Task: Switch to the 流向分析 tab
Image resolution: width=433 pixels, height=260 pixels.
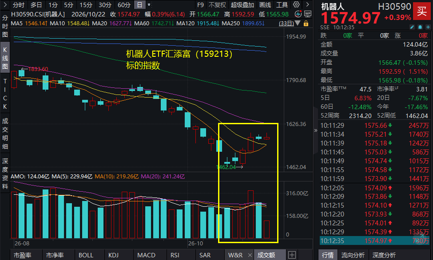Action: click(353, 255)
